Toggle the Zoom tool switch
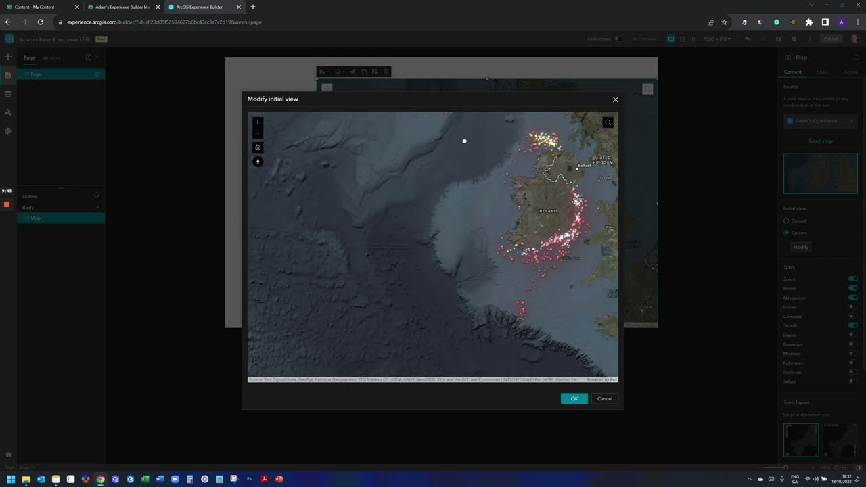Image resolution: width=866 pixels, height=487 pixels. pyautogui.click(x=853, y=279)
